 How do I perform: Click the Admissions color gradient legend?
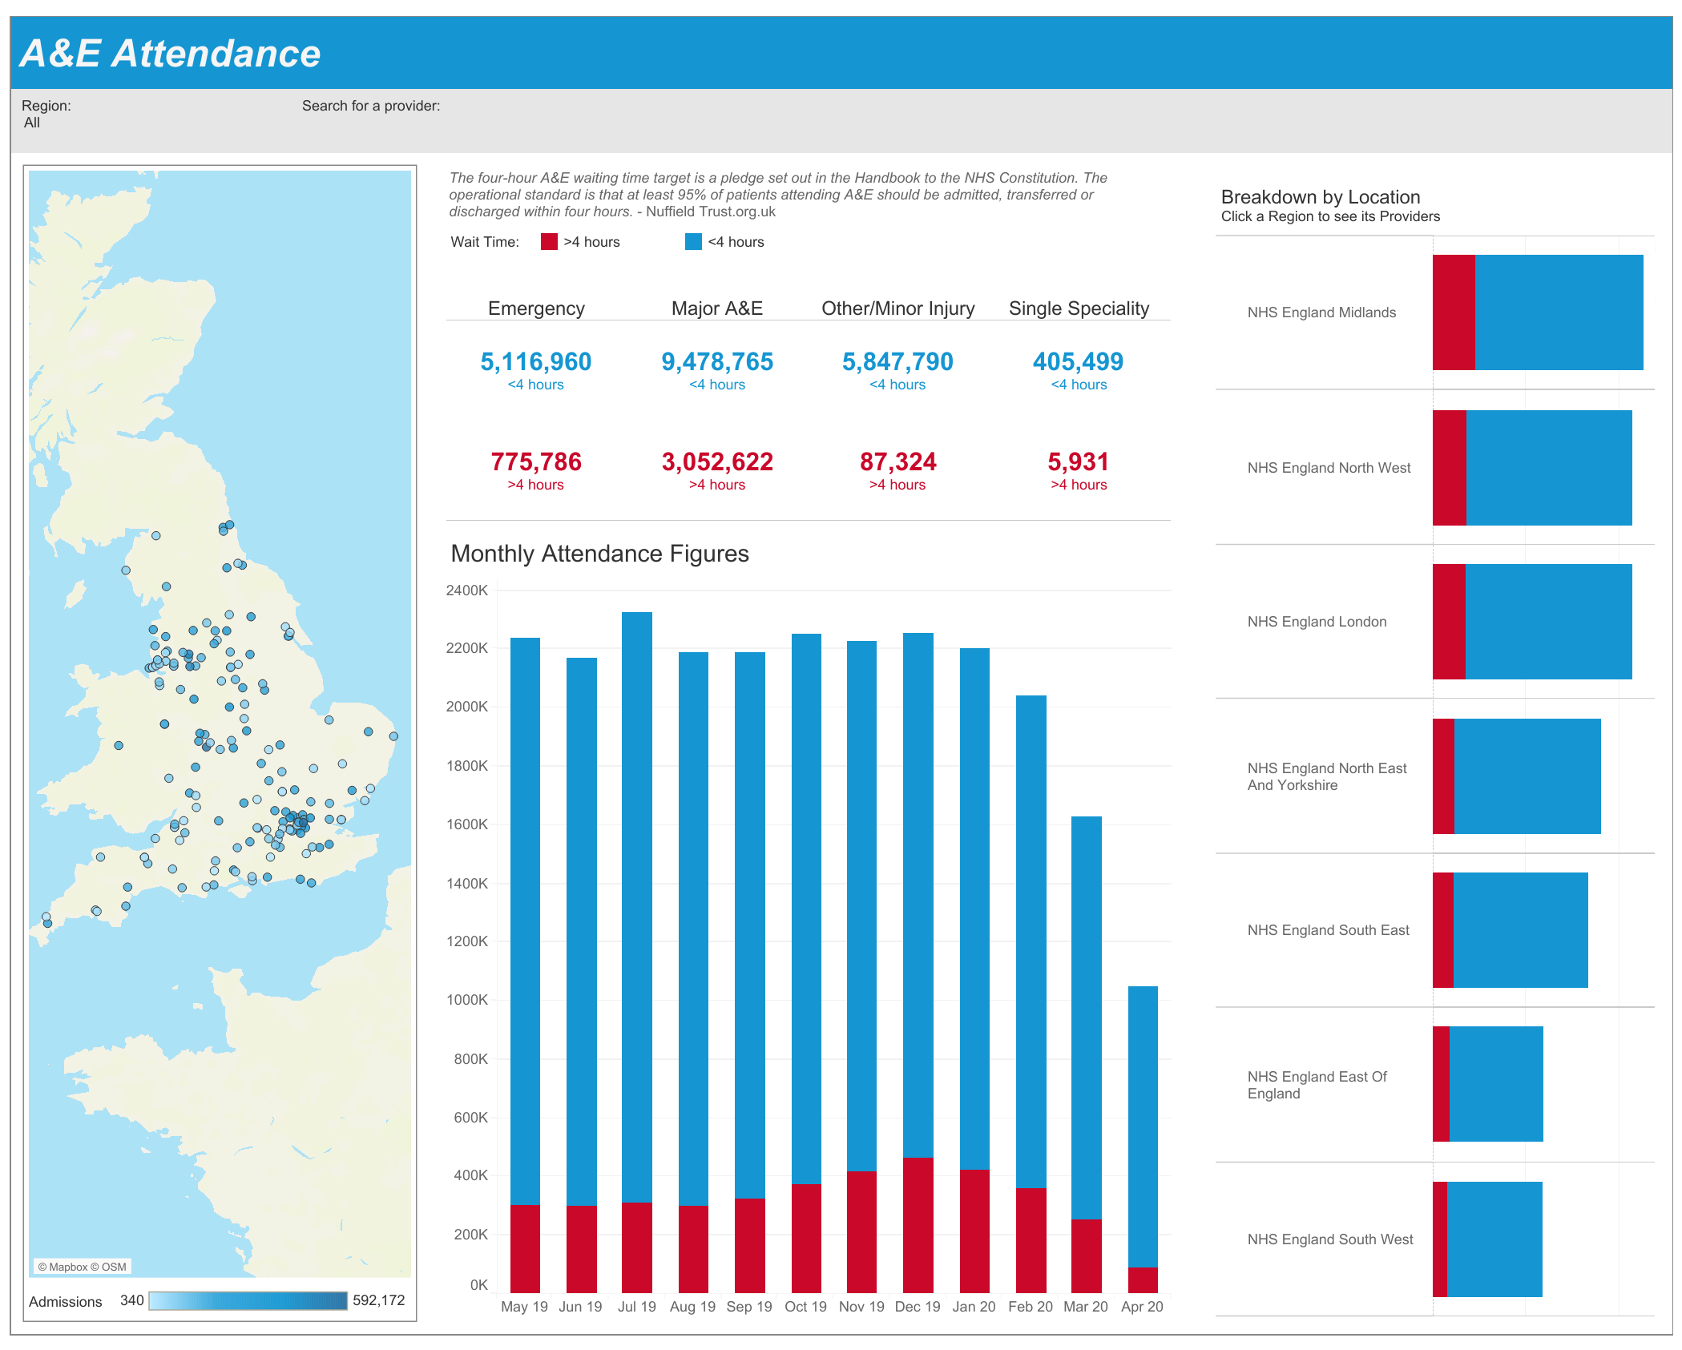point(248,1300)
